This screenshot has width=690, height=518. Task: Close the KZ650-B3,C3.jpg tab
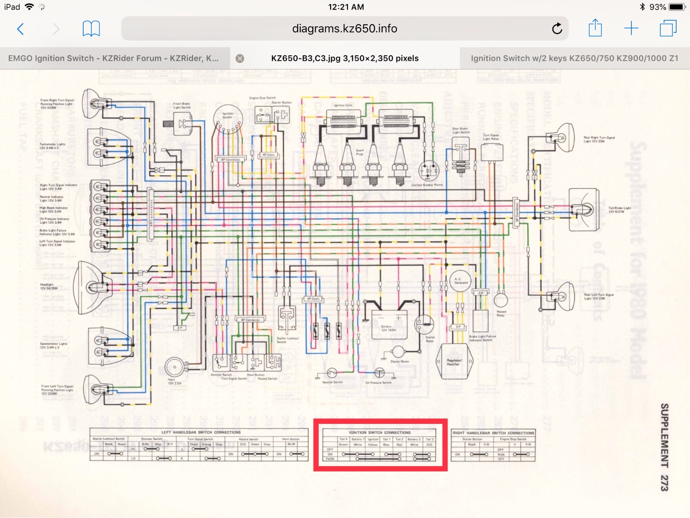(x=240, y=59)
